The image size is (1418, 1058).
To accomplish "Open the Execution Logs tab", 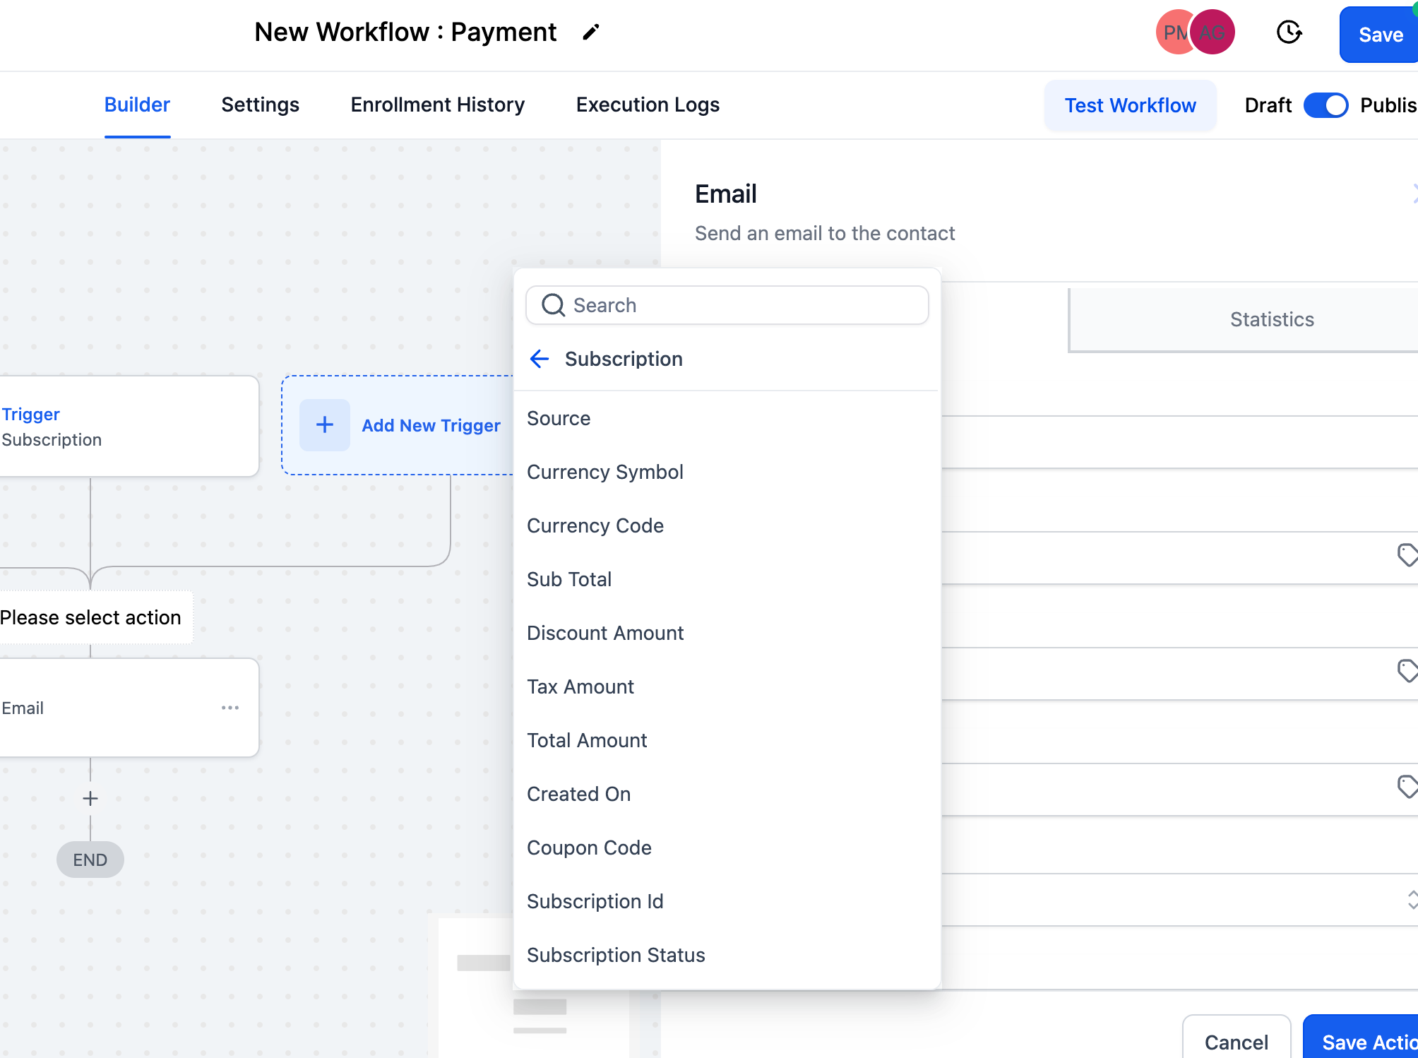I will tap(648, 105).
